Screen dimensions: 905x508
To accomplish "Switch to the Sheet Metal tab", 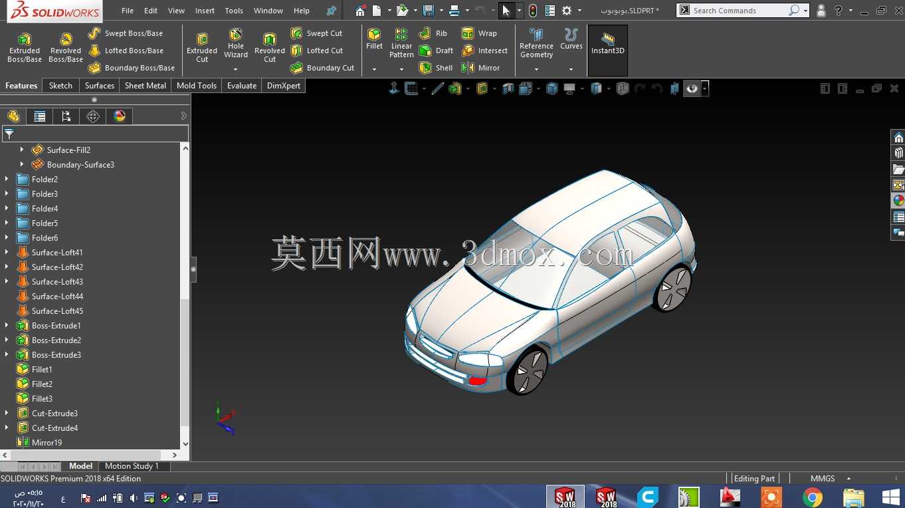I will click(146, 86).
